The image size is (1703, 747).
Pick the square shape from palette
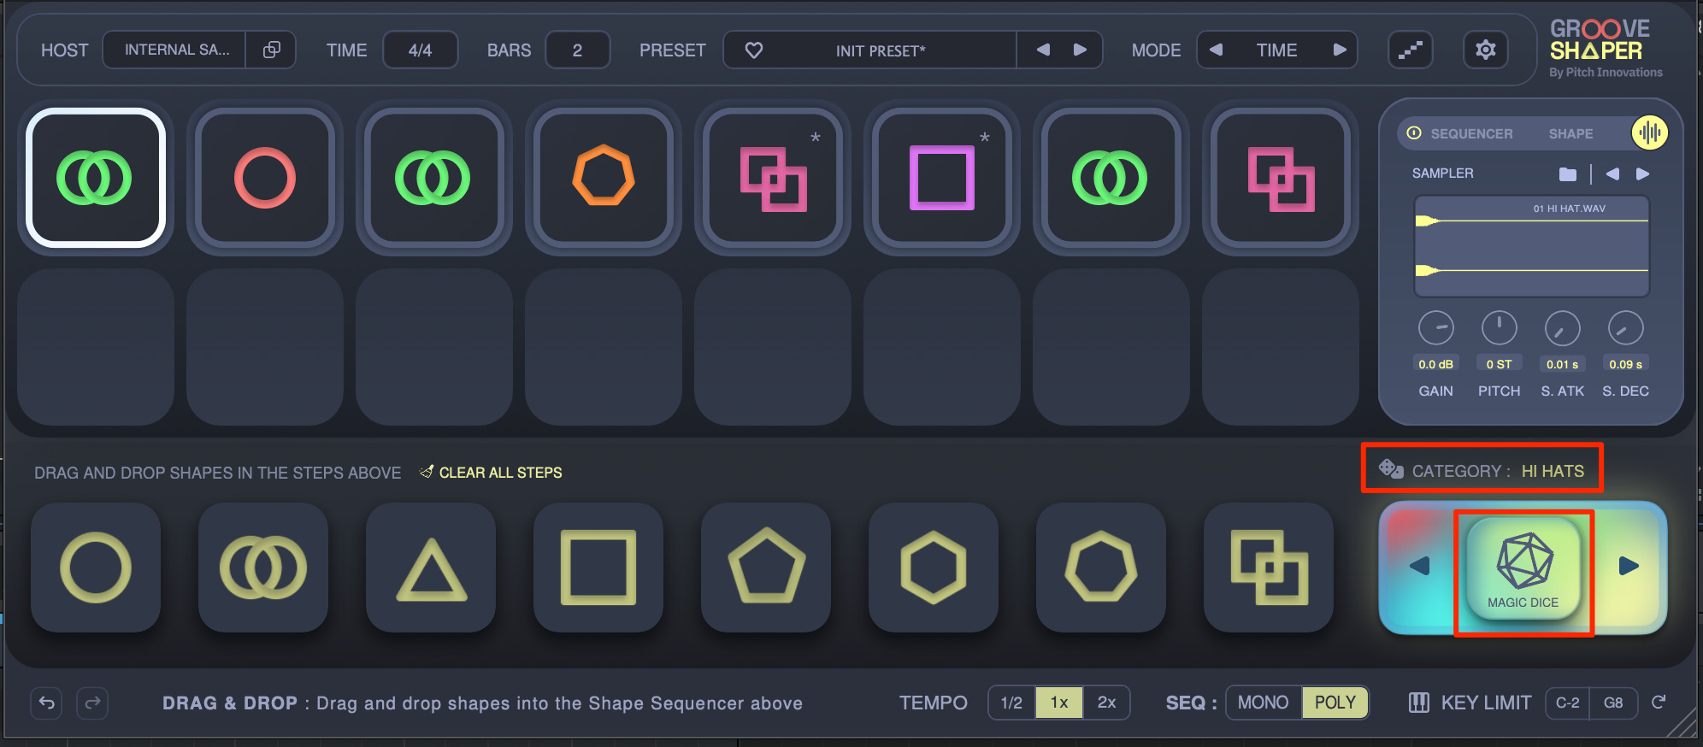pos(598,568)
